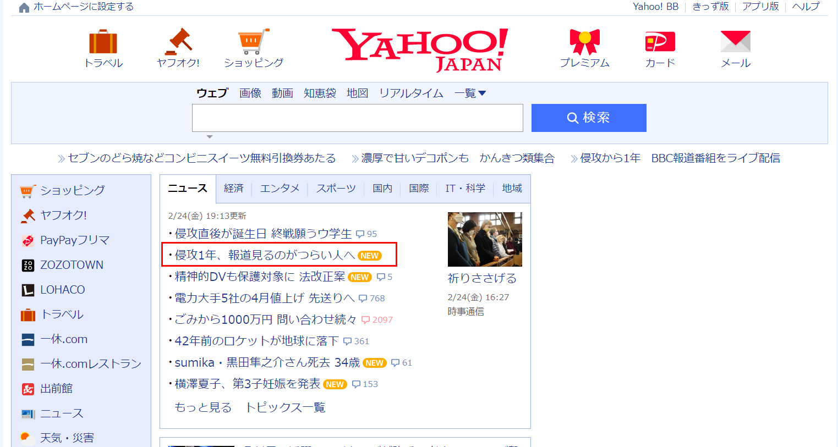Open headline 侵攻直後が誕生日 終戦願うウ学生

tap(263, 234)
